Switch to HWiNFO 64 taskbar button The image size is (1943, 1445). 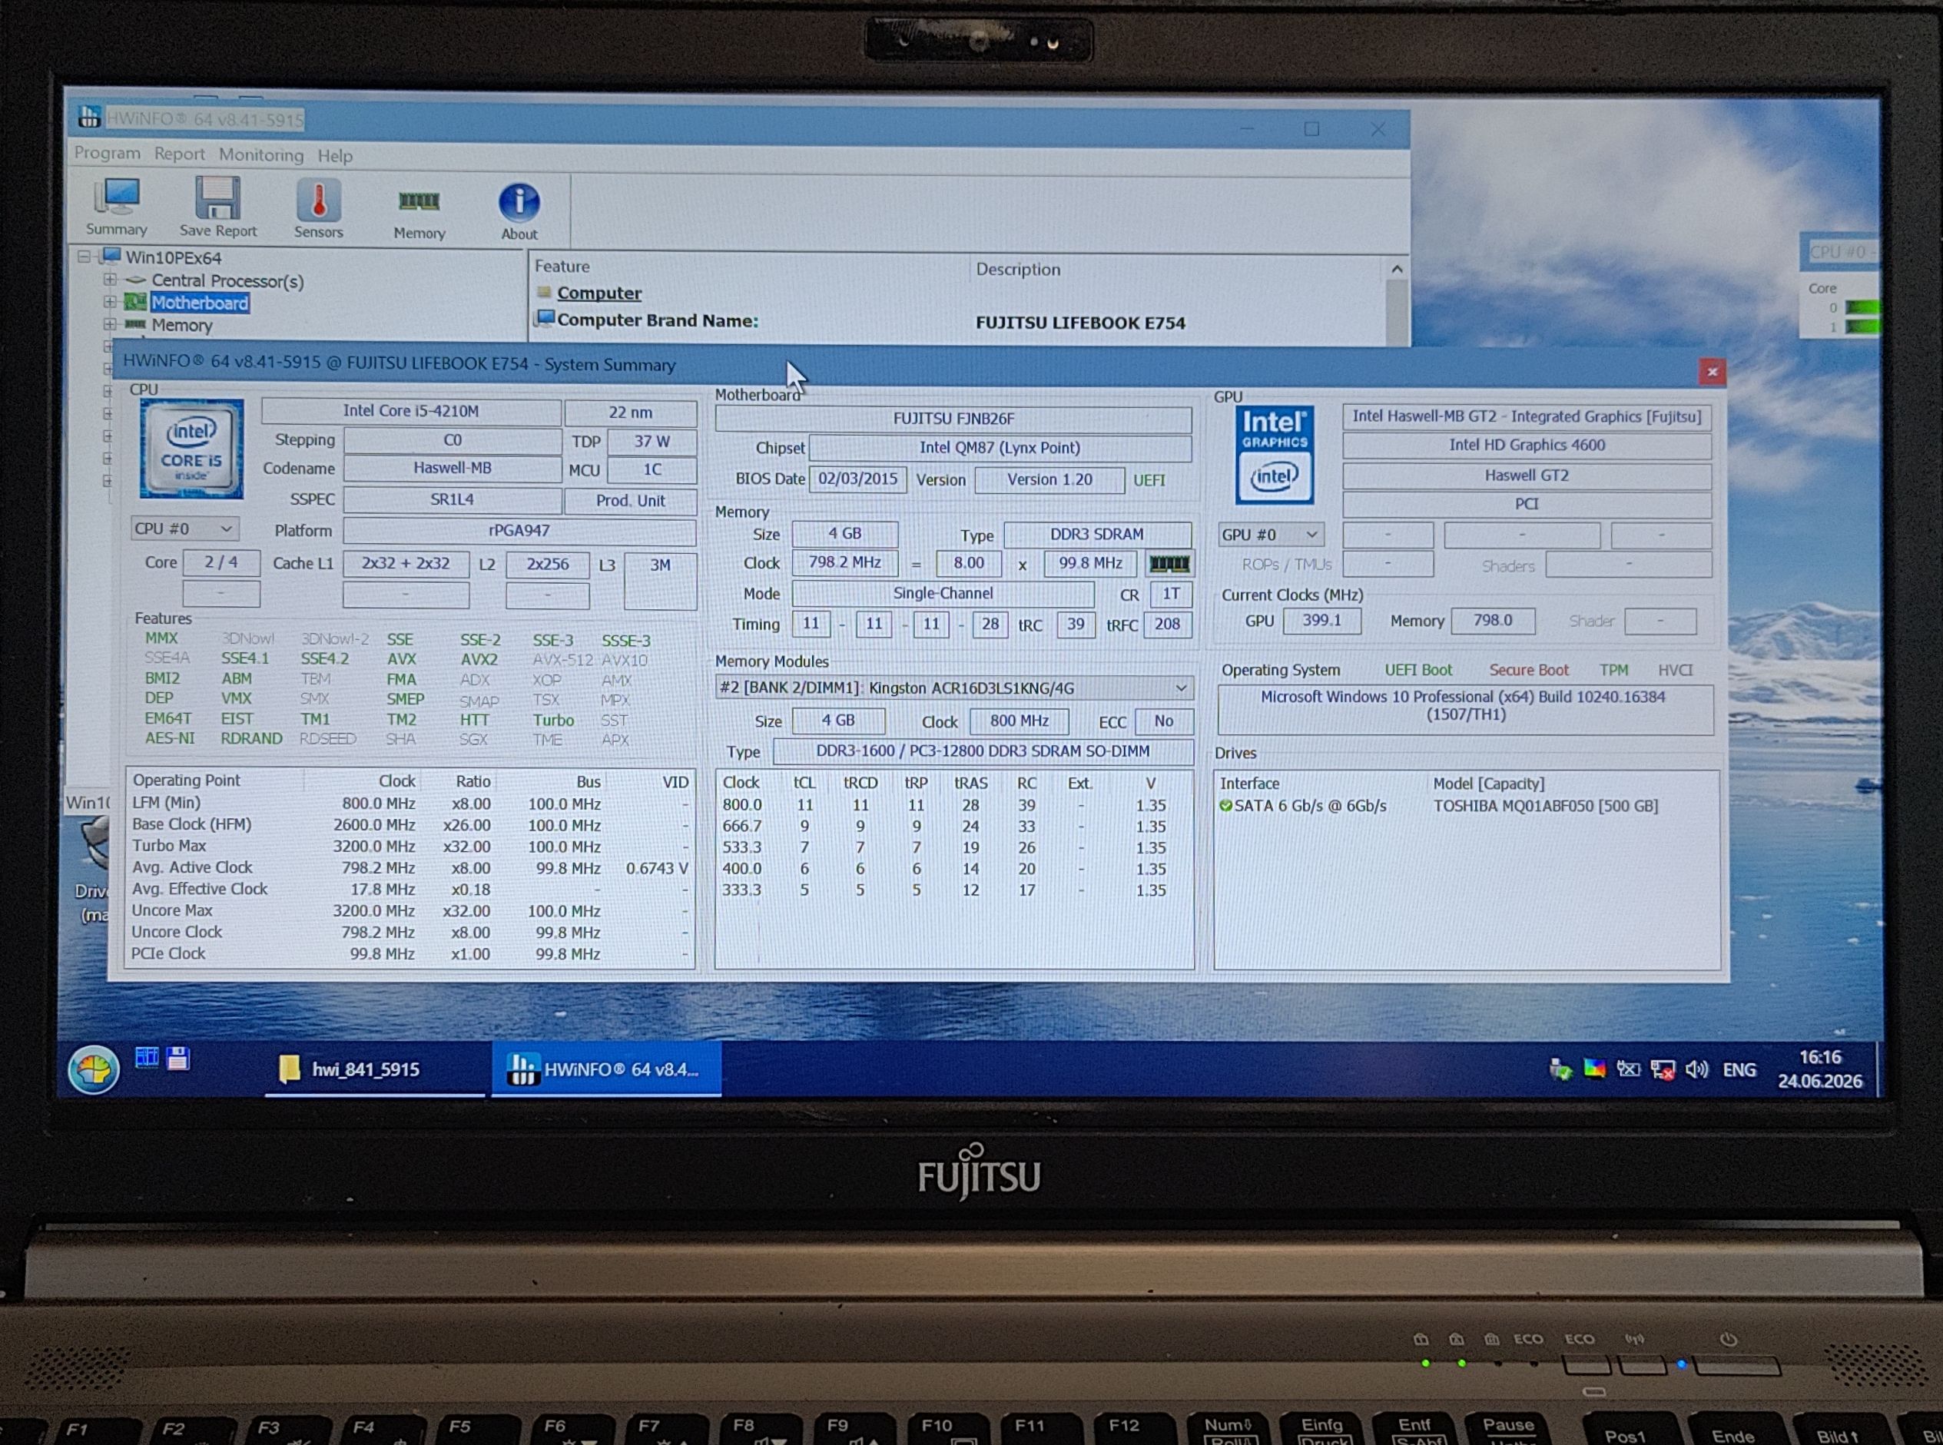click(606, 1069)
